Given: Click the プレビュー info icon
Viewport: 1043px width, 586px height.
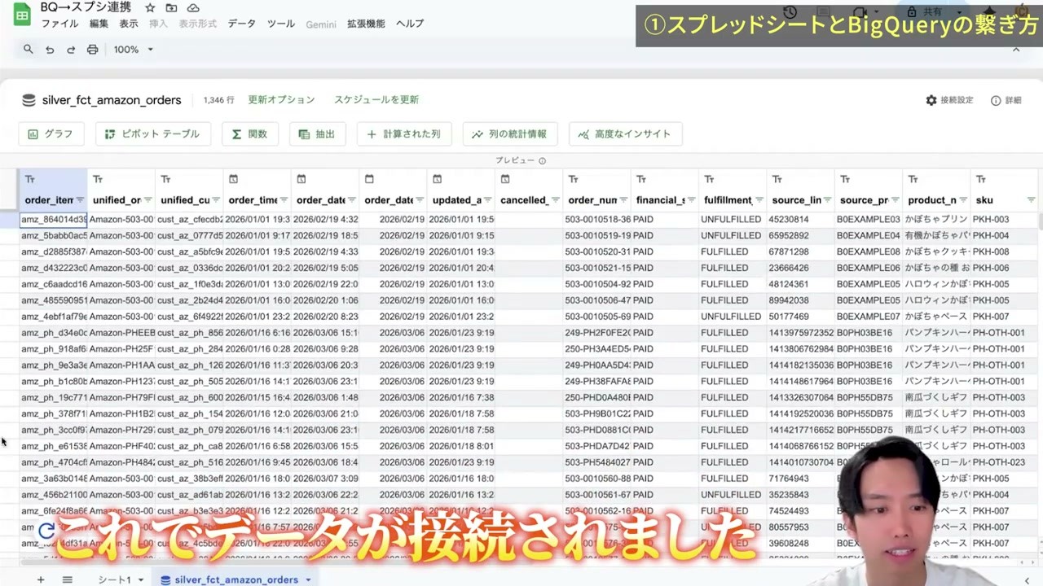Looking at the screenshot, I should (x=543, y=161).
